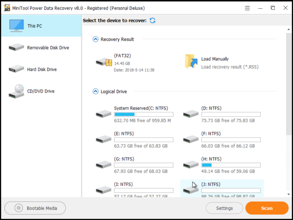Click the MiniTool app icon in the title bar
The image size is (293, 220).
[x=7, y=8]
